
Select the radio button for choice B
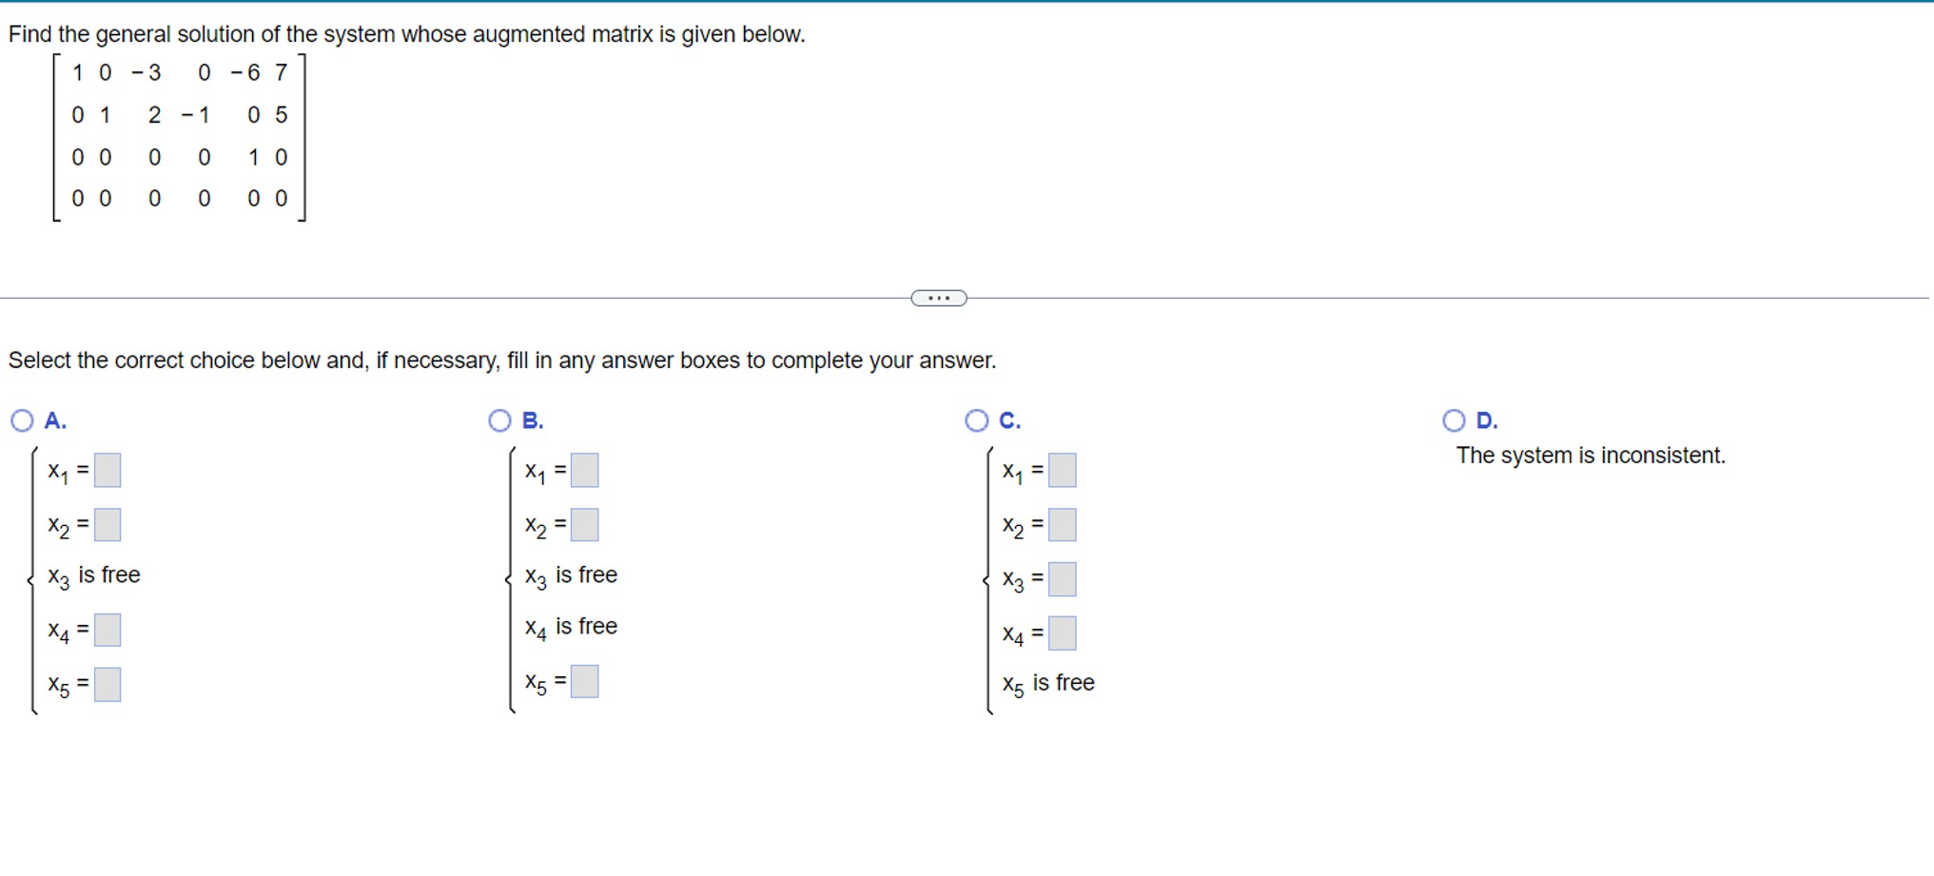[x=498, y=419]
